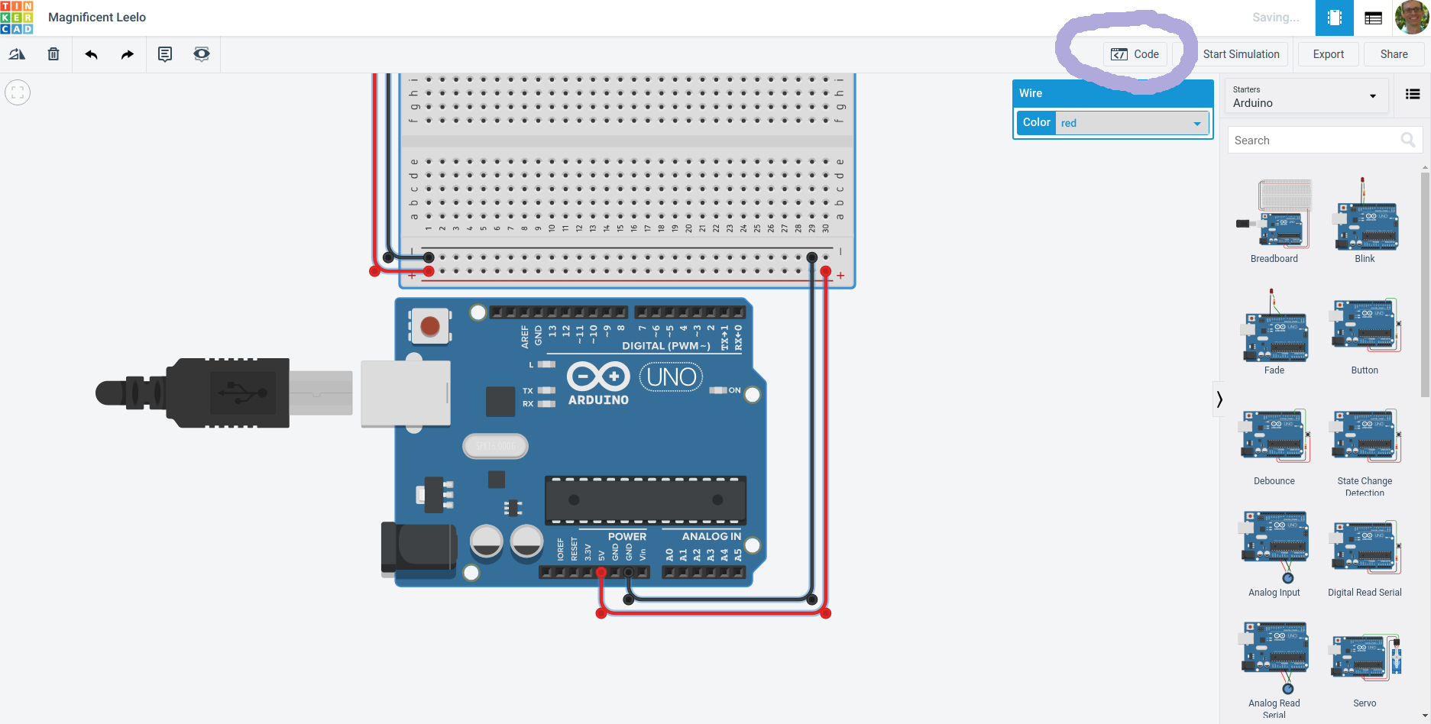The width and height of the screenshot is (1431, 724).
Task: Switch to component list view icon
Action: click(x=1373, y=18)
